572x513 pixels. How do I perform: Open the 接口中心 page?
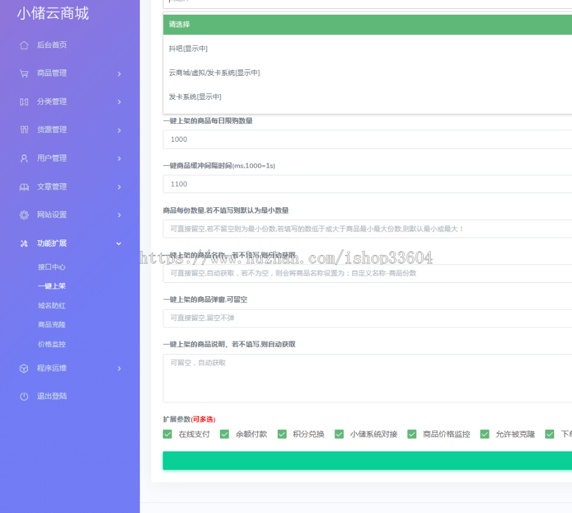pos(51,267)
